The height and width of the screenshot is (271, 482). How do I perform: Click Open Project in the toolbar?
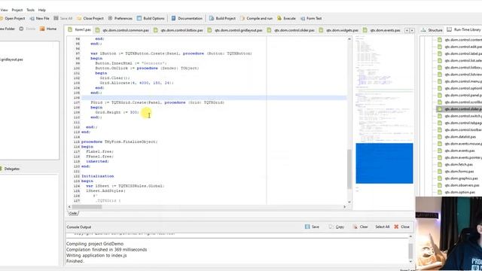[x=12, y=18]
